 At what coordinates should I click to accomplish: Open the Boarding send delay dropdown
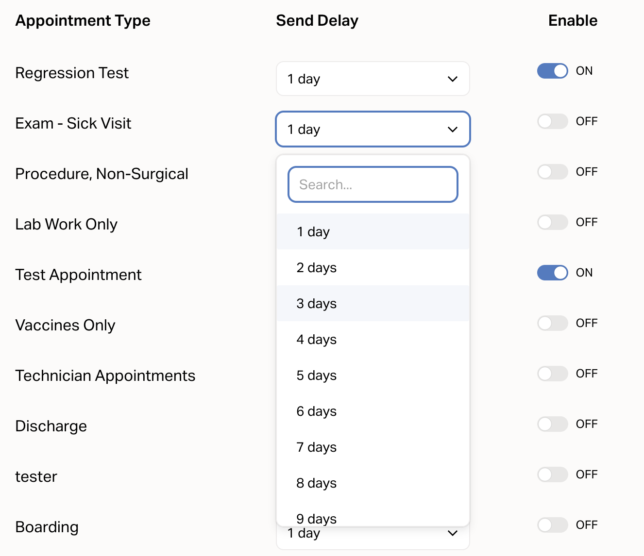[x=373, y=536]
